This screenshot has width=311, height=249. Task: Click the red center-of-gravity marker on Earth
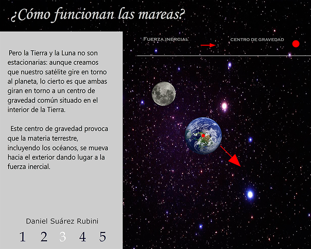(x=203, y=136)
